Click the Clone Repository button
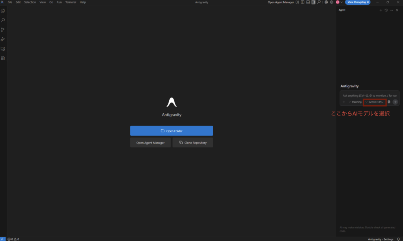This screenshot has height=241, width=403. (x=192, y=143)
